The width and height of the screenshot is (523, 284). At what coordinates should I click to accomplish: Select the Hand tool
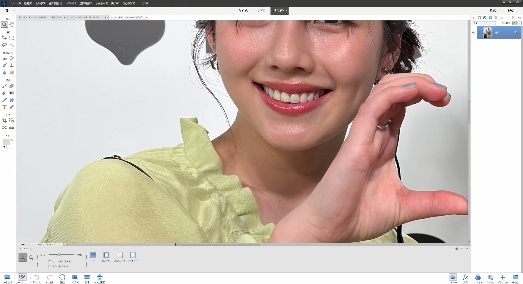pyautogui.click(x=11, y=24)
